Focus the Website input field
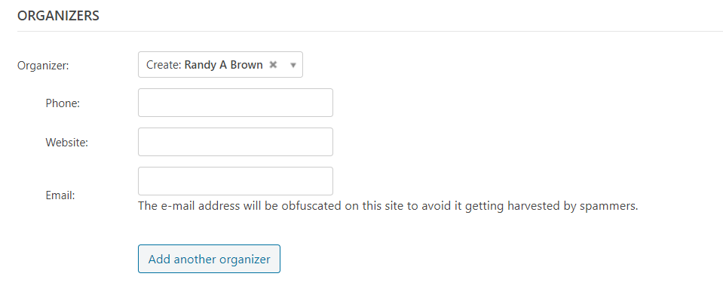 [235, 142]
